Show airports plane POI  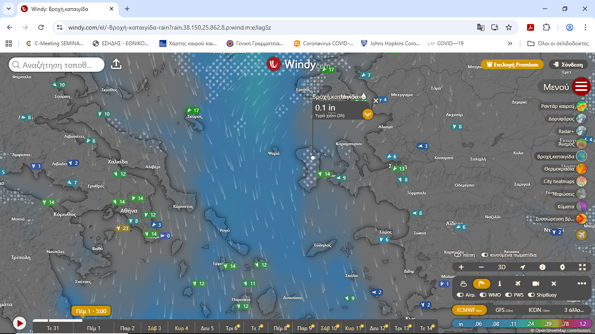point(517,284)
